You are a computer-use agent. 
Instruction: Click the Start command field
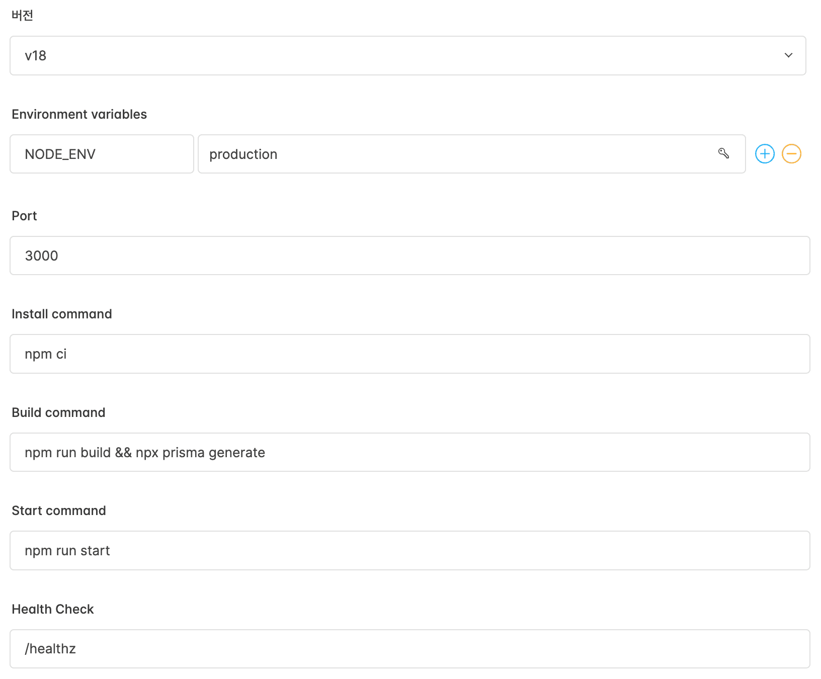[x=409, y=551]
